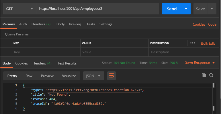The width and height of the screenshot is (221, 114).
Task: Open search in the response body
Action: (211, 75)
